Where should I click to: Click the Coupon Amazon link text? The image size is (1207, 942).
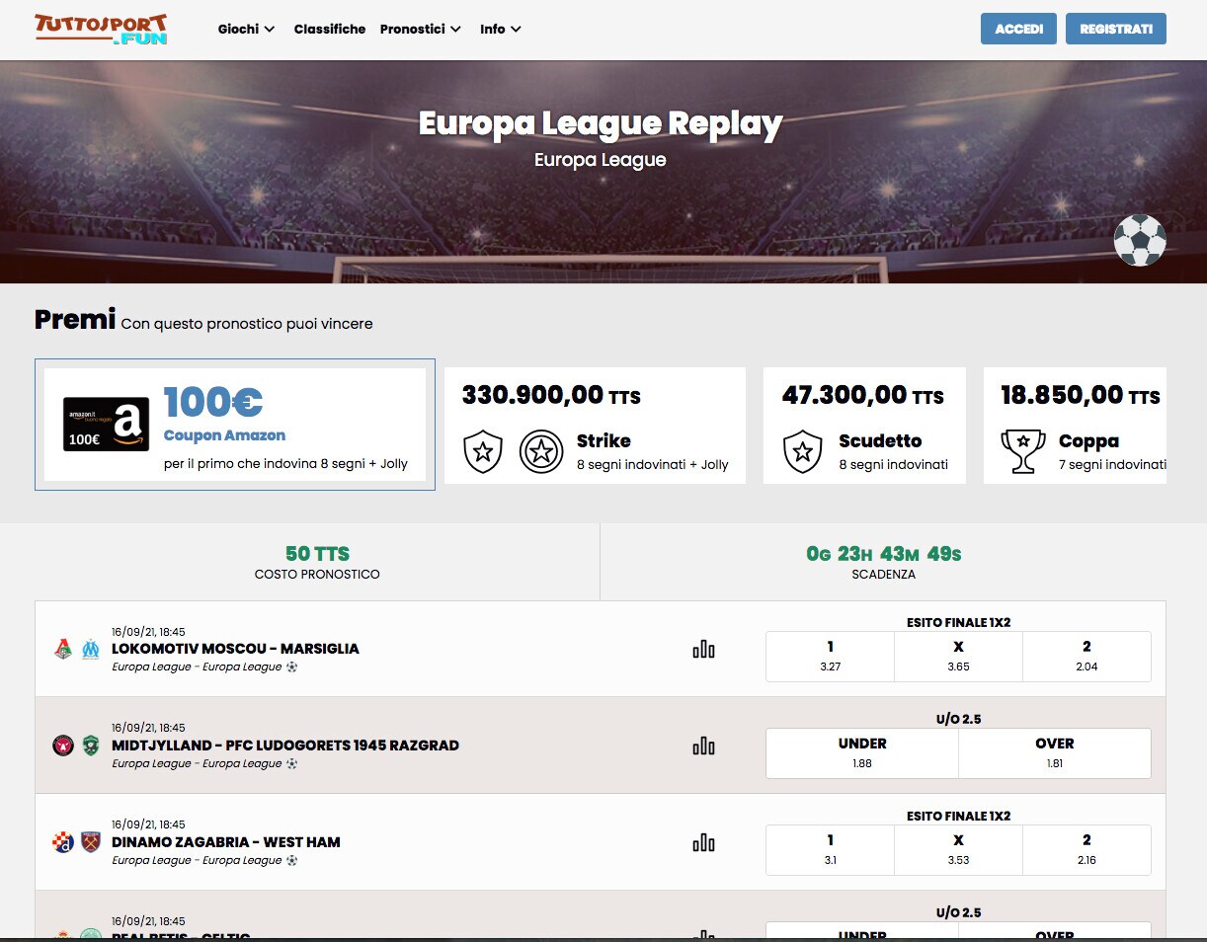click(224, 435)
